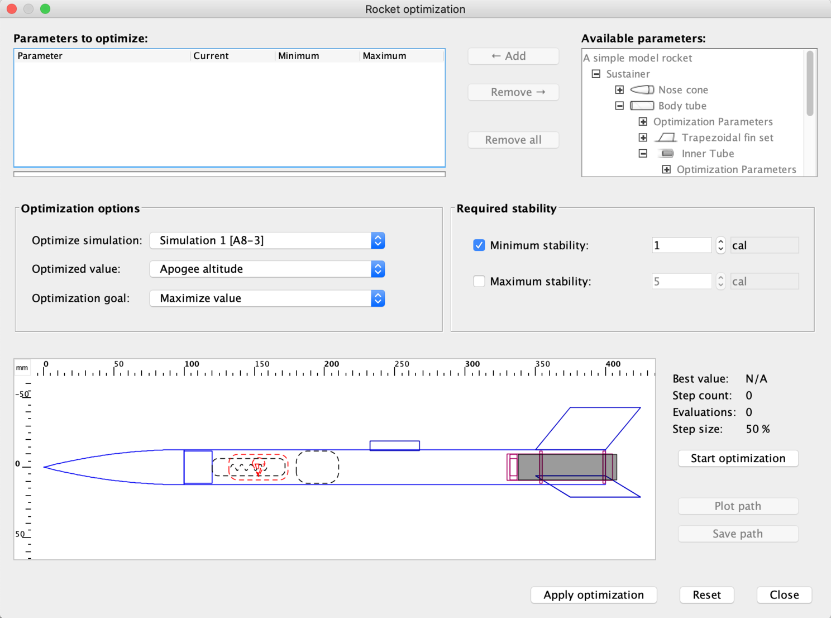Click the Start optimization button
Screen dimensions: 831x618
tap(738, 458)
